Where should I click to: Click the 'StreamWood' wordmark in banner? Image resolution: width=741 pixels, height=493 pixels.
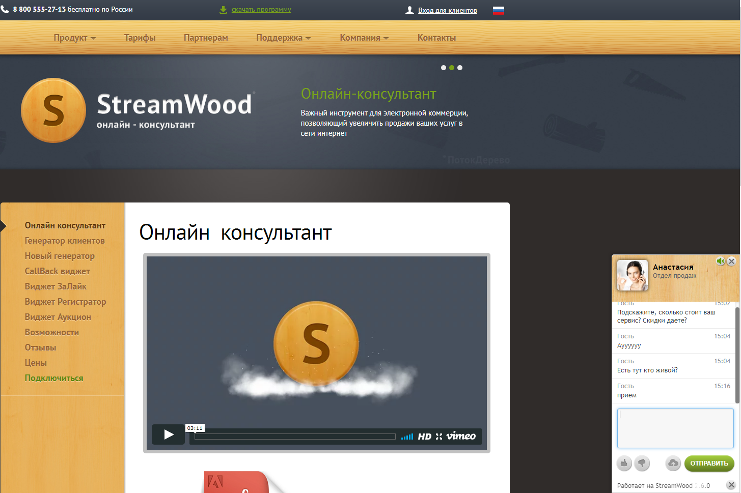[174, 104]
